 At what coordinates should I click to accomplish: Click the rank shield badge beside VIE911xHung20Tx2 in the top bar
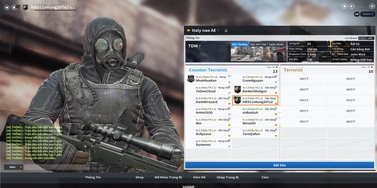point(25,7)
